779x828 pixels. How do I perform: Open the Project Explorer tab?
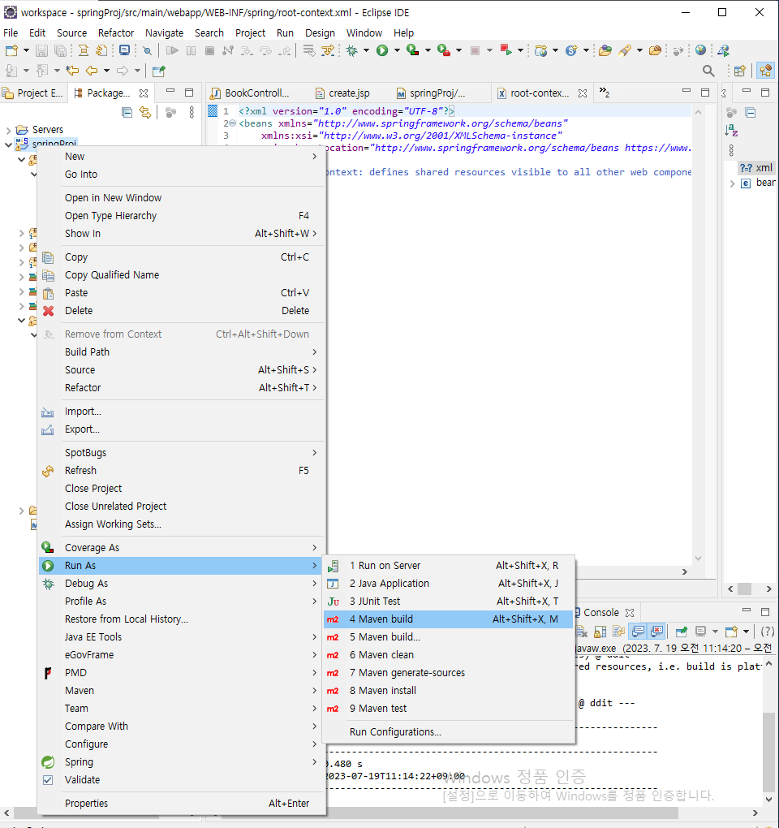(x=33, y=93)
